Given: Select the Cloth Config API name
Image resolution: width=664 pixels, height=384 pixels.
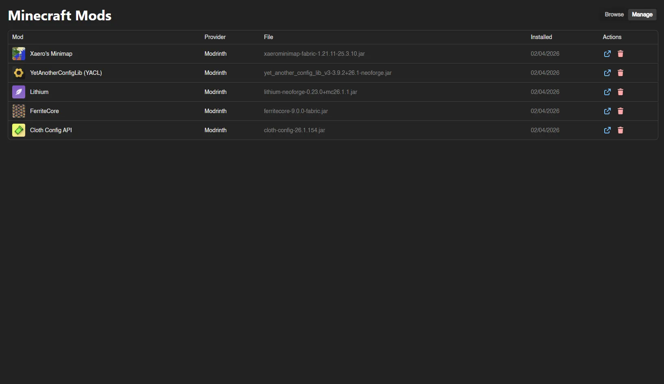Looking at the screenshot, I should point(51,130).
